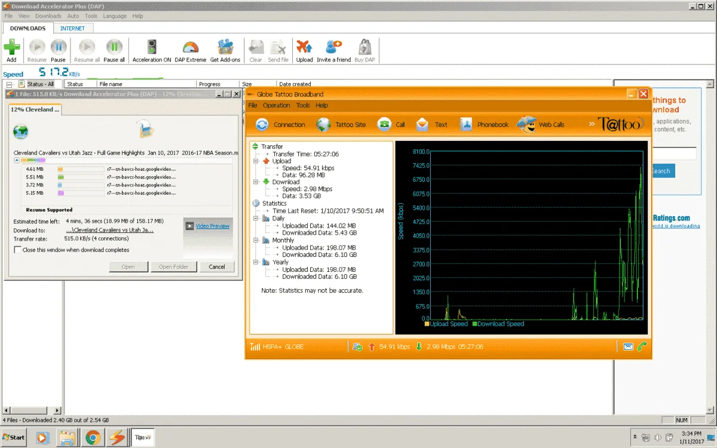
Task: Click the Windows Start button
Action: 13,437
